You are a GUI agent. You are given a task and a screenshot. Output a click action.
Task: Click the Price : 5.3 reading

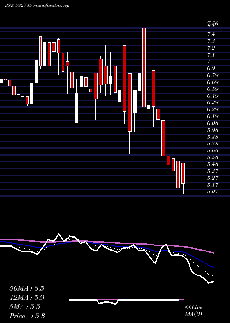pos(27,316)
